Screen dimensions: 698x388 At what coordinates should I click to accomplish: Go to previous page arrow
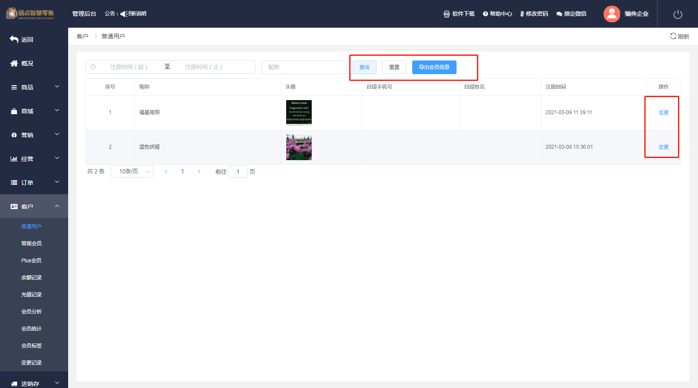point(166,172)
